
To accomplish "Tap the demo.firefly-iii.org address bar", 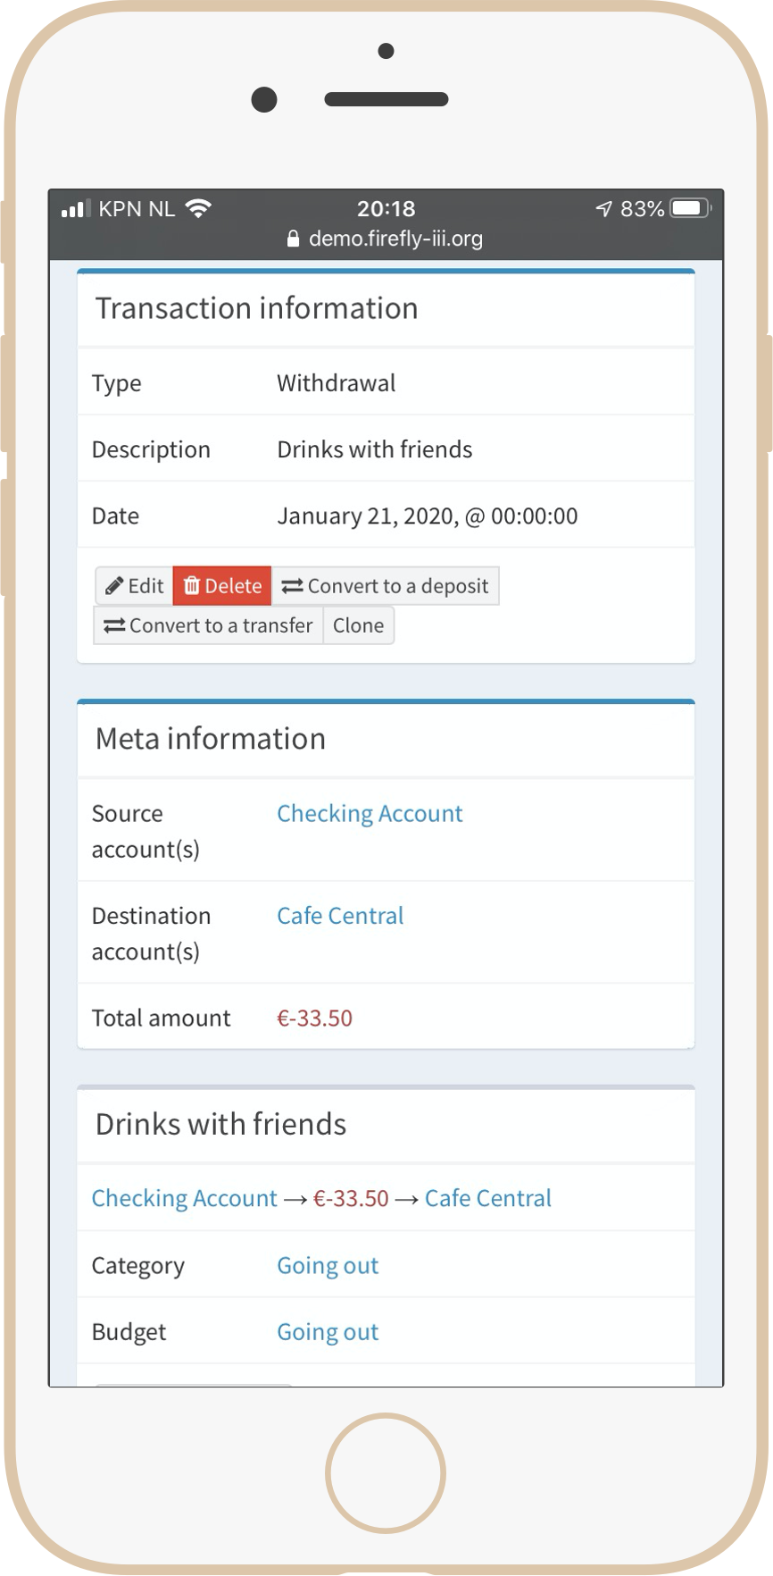I will click(x=395, y=239).
